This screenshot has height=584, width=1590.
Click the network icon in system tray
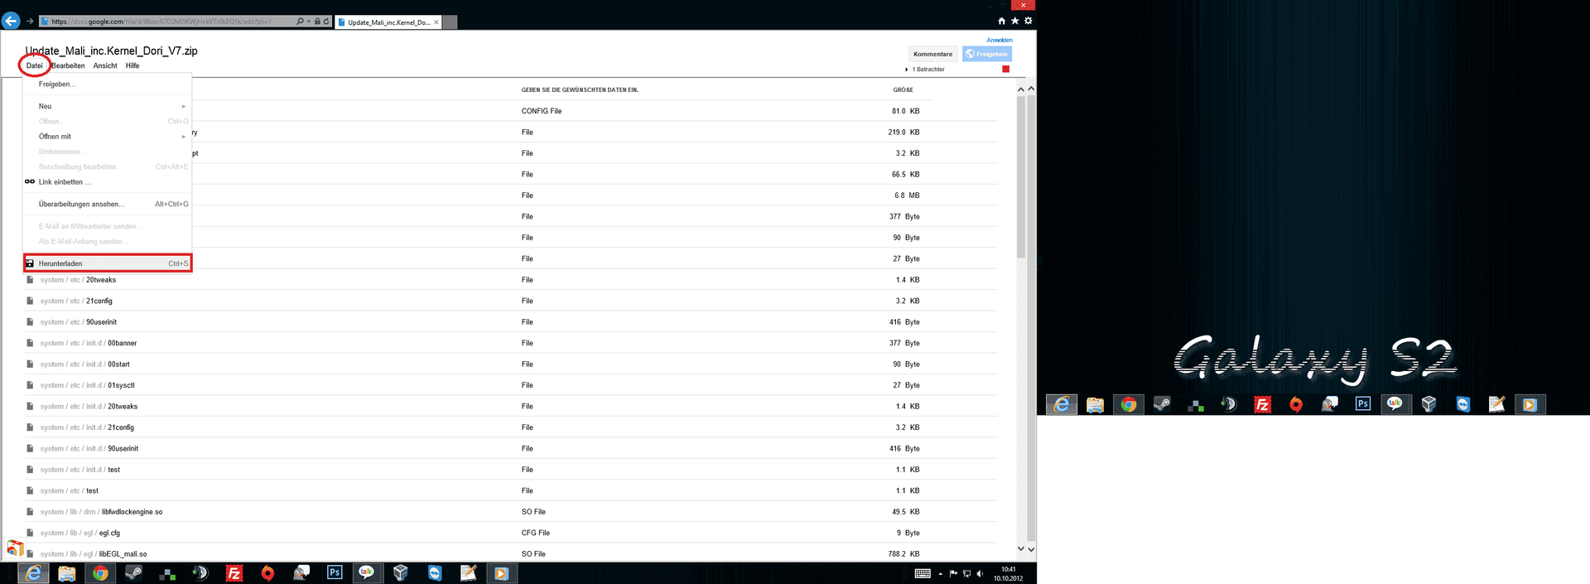966,573
